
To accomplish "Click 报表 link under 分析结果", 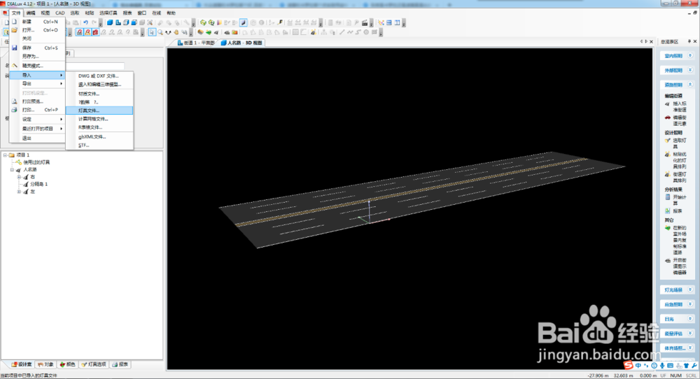I will click(x=678, y=211).
